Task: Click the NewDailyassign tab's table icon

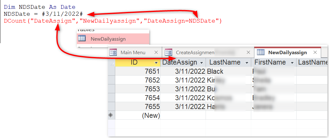Action: pyautogui.click(x=260, y=52)
